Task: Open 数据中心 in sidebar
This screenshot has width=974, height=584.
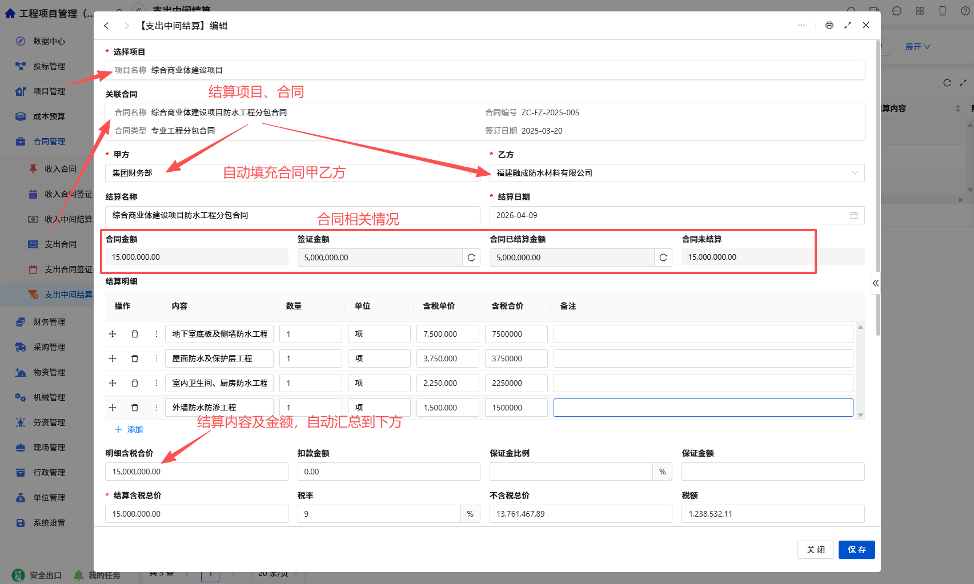Action: (49, 41)
